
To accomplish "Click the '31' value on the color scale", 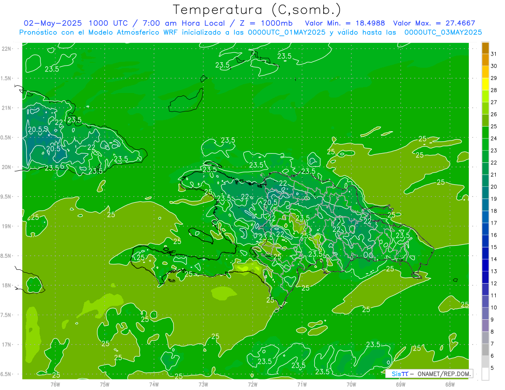I will (494, 54).
